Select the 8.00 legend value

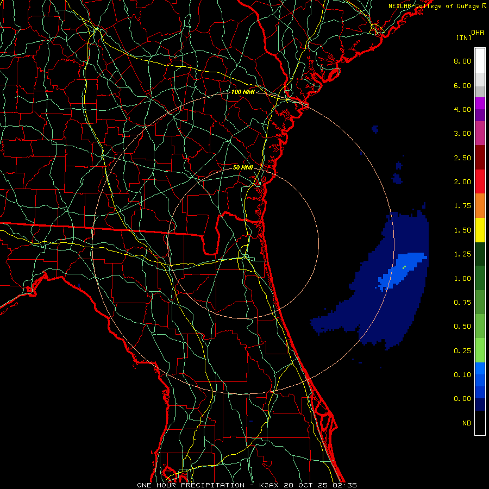[462, 61]
